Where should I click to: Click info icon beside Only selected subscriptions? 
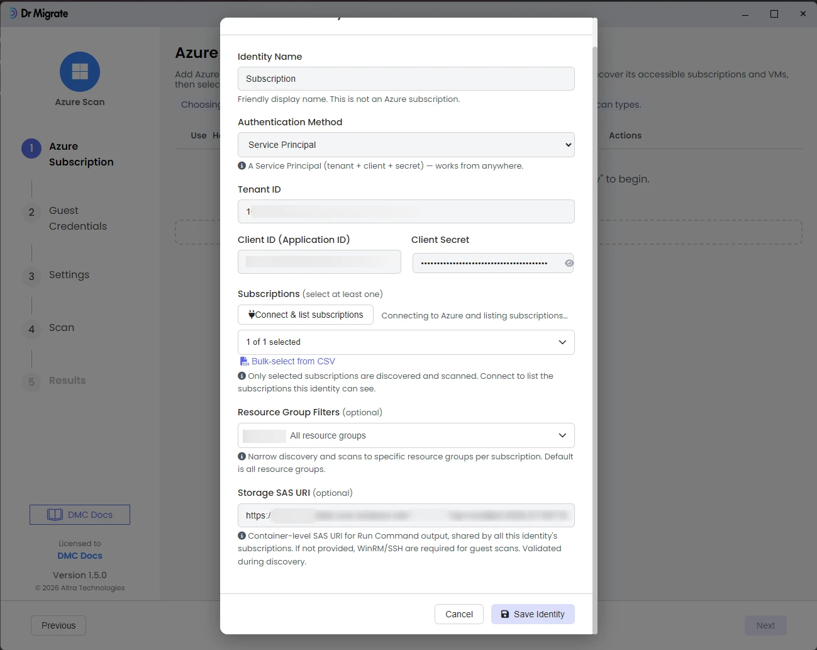(x=242, y=376)
